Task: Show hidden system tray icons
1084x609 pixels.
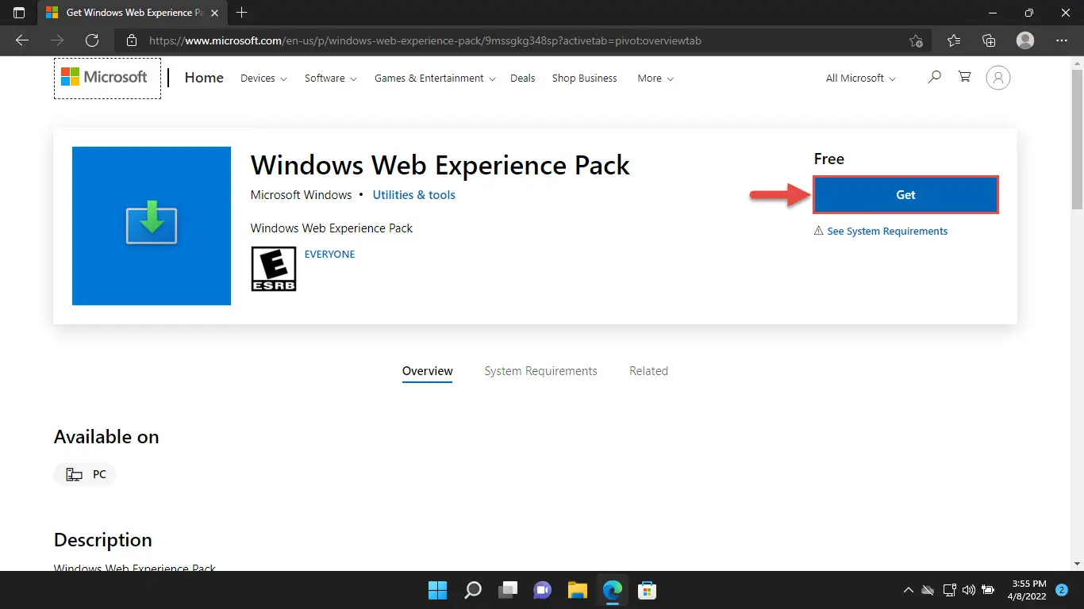Action: pyautogui.click(x=909, y=590)
